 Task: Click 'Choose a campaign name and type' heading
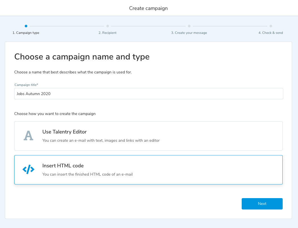tap(82, 57)
